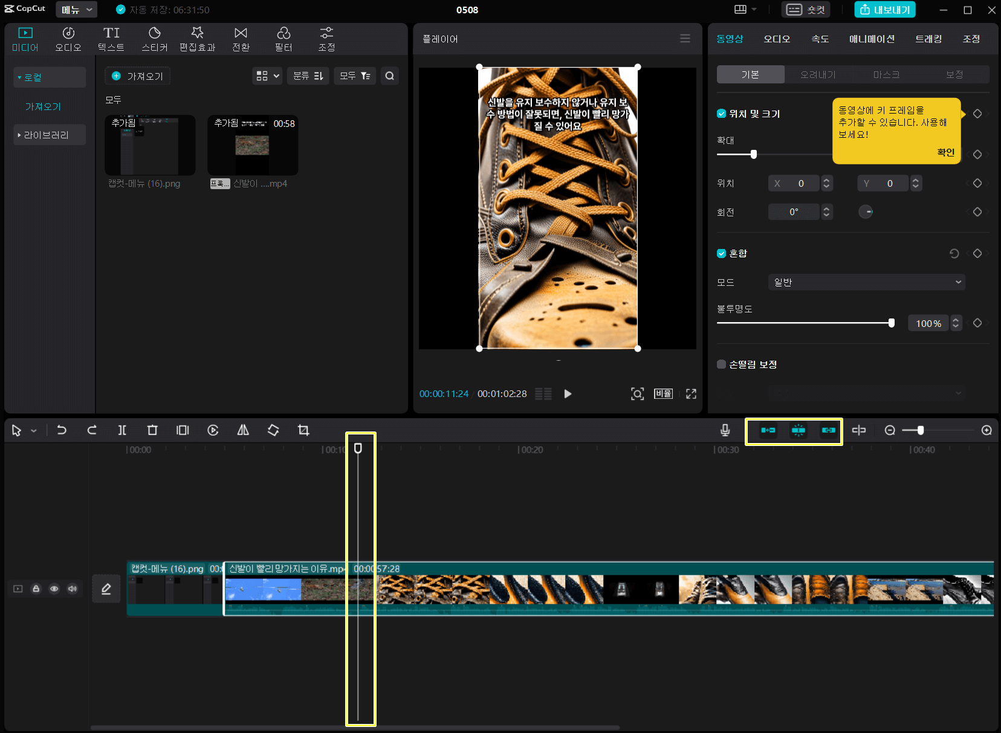This screenshot has width=1001, height=733.
Task: Click the microphone record voiceover icon
Action: 725,430
